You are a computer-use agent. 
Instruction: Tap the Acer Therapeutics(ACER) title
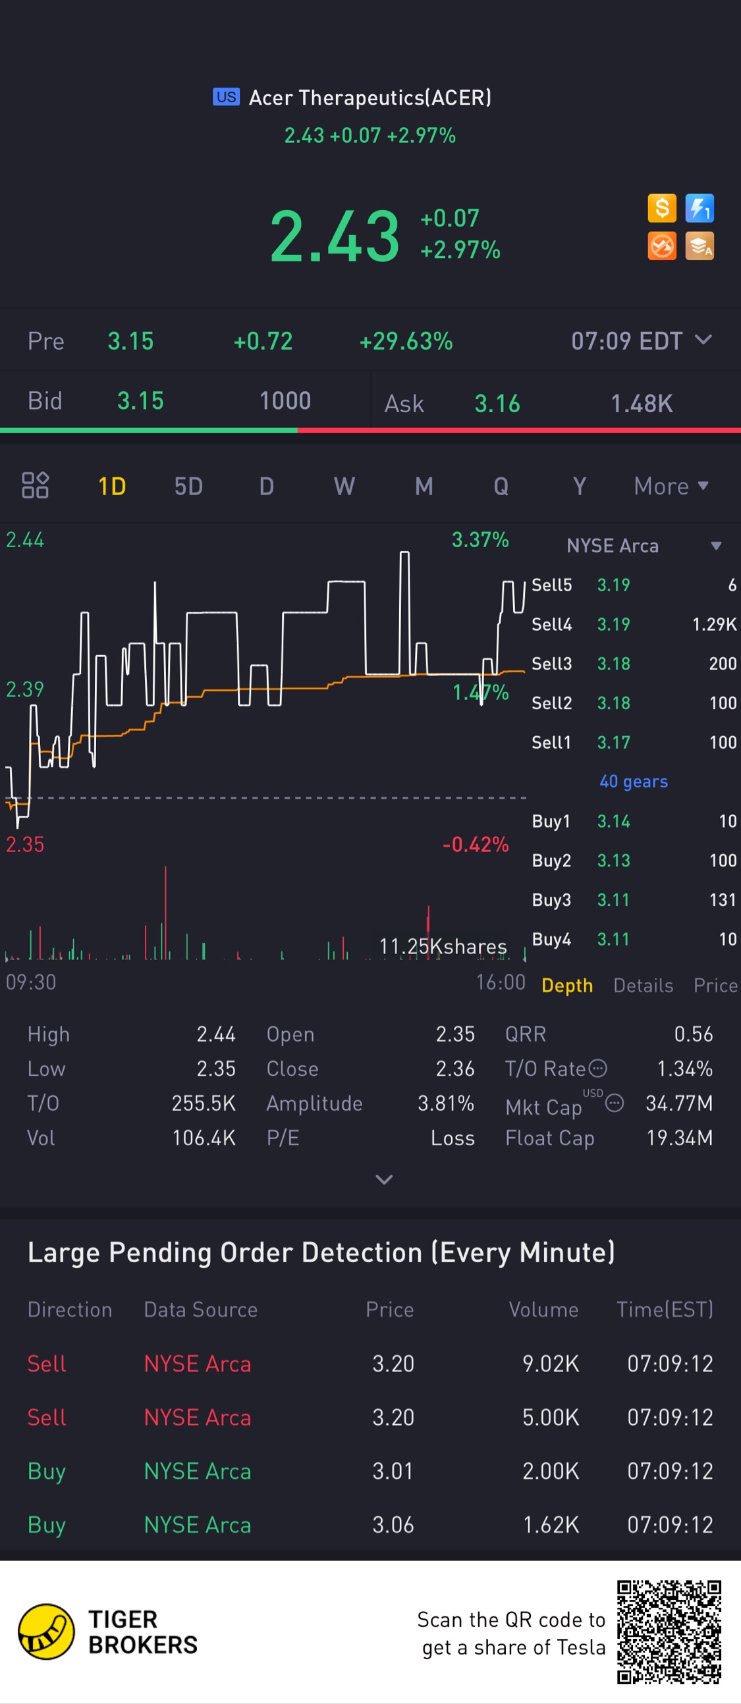pyautogui.click(x=370, y=97)
